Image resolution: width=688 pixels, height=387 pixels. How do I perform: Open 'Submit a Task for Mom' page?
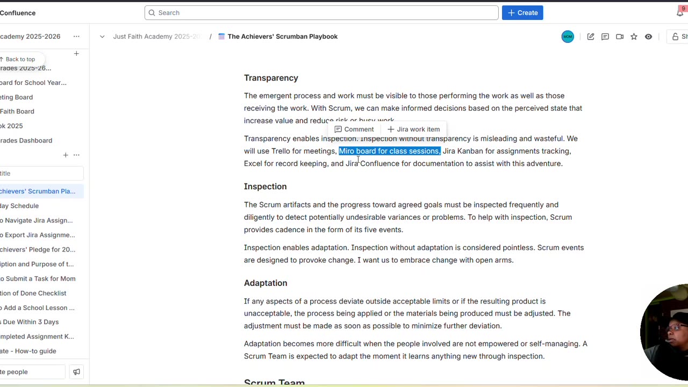click(x=38, y=278)
